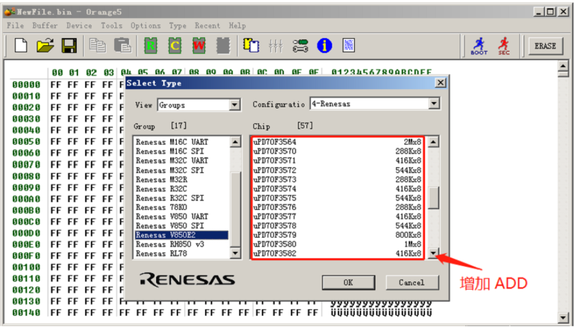Save the buffer with the floppy disk icon
This screenshot has height=328, width=574.
[69, 46]
